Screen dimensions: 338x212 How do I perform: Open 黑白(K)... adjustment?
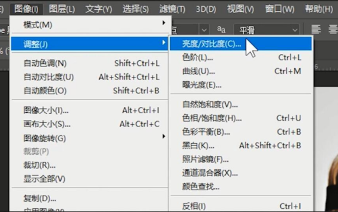241,146
